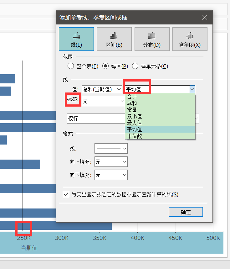The image size is (230, 269).
Task: Select 最大值 in the aggregation list
Action: (160, 123)
